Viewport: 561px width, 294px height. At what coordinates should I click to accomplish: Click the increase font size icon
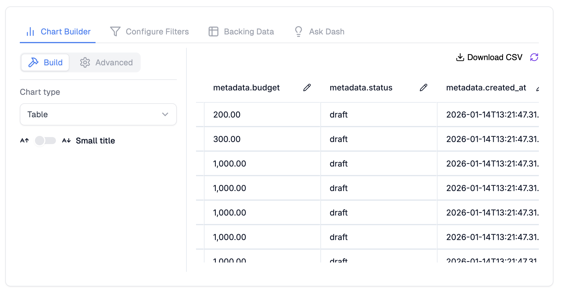(x=24, y=141)
